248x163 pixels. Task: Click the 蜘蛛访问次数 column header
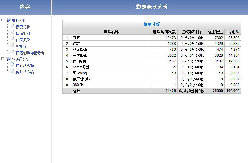point(164,32)
